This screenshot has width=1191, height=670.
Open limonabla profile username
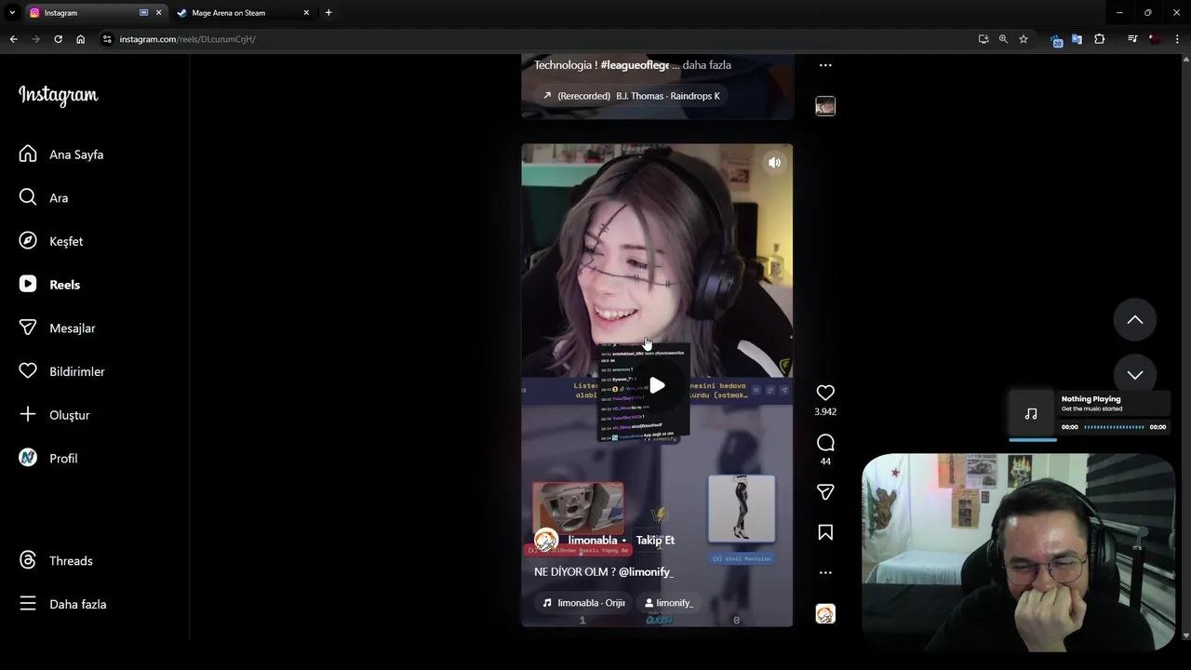[593, 540]
